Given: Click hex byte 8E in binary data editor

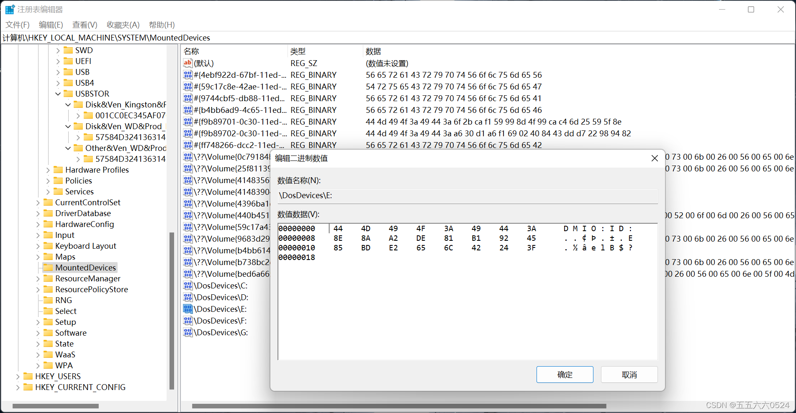Looking at the screenshot, I should (338, 238).
